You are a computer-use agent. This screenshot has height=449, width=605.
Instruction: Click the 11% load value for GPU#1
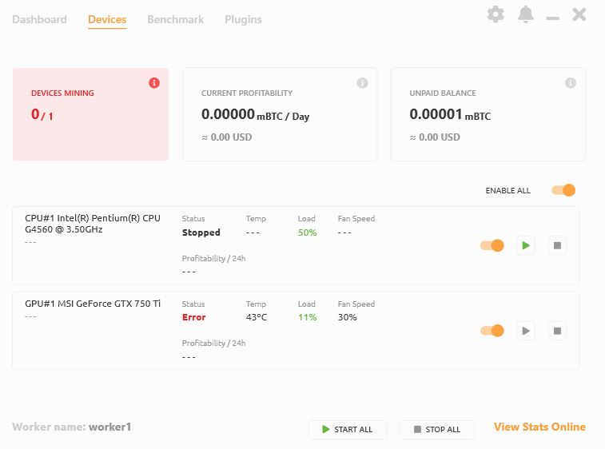pyautogui.click(x=307, y=317)
